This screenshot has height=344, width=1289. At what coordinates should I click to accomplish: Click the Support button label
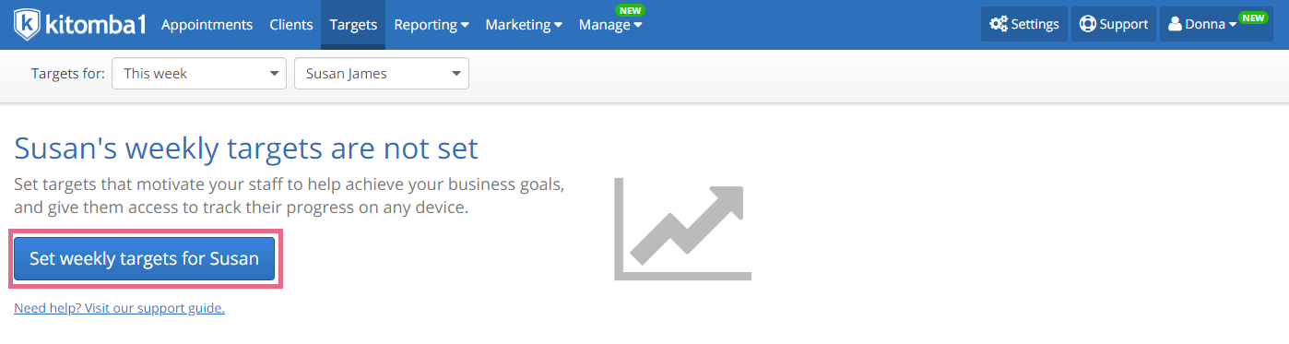[x=1124, y=24]
